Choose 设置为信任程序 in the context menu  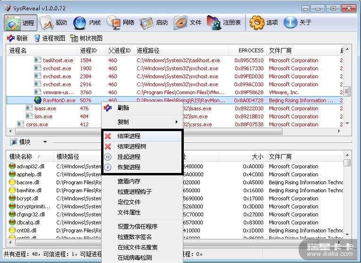(141, 227)
